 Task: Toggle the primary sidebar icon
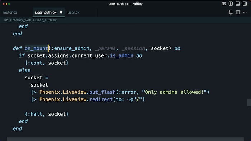click(231, 4)
